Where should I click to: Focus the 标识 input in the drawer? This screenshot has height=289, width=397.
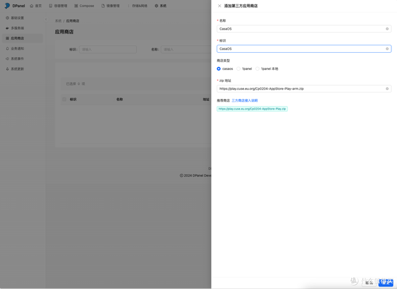click(x=304, y=49)
